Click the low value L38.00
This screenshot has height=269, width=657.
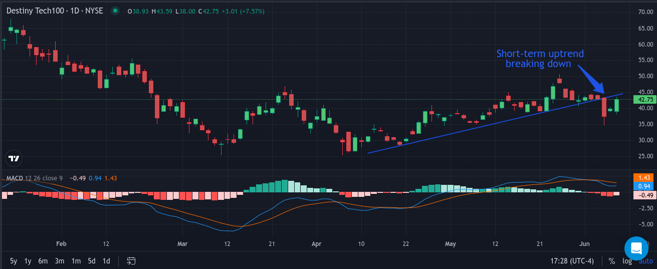[x=186, y=11]
